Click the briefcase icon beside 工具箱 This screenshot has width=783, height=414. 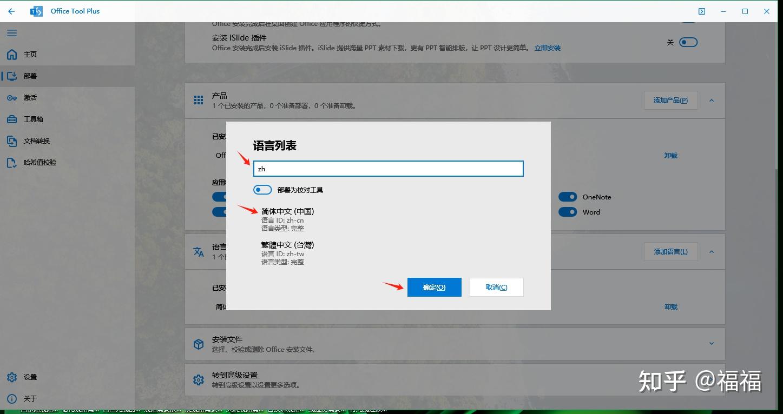tap(12, 119)
